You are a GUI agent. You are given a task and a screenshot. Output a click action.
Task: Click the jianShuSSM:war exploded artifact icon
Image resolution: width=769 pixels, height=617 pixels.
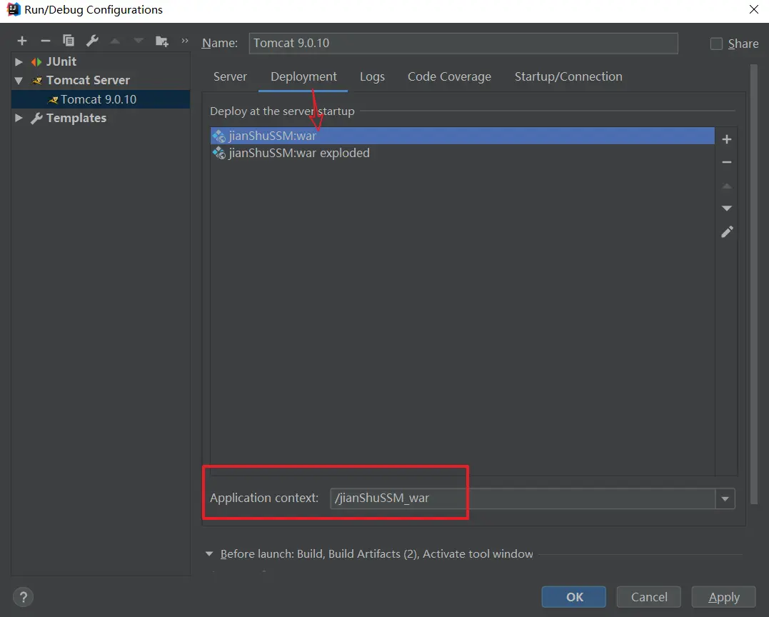tap(218, 153)
